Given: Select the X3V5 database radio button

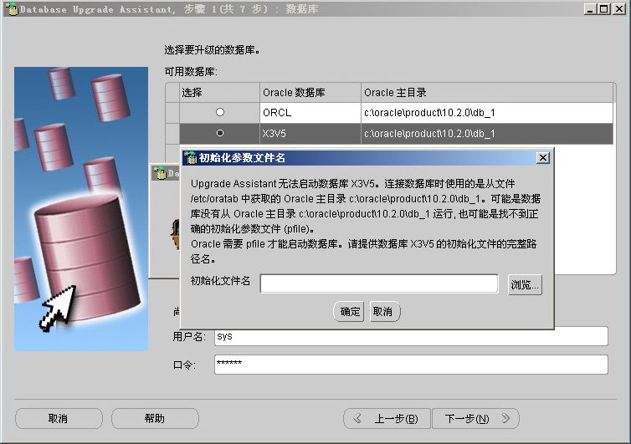Looking at the screenshot, I should (x=220, y=133).
